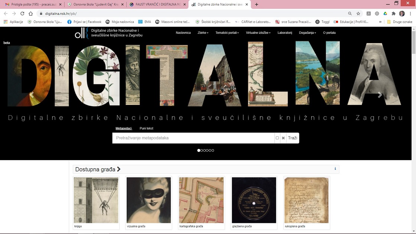Image resolution: width=416 pixels, height=234 pixels.
Task: Open the Toggl bookmark
Action: point(322,22)
